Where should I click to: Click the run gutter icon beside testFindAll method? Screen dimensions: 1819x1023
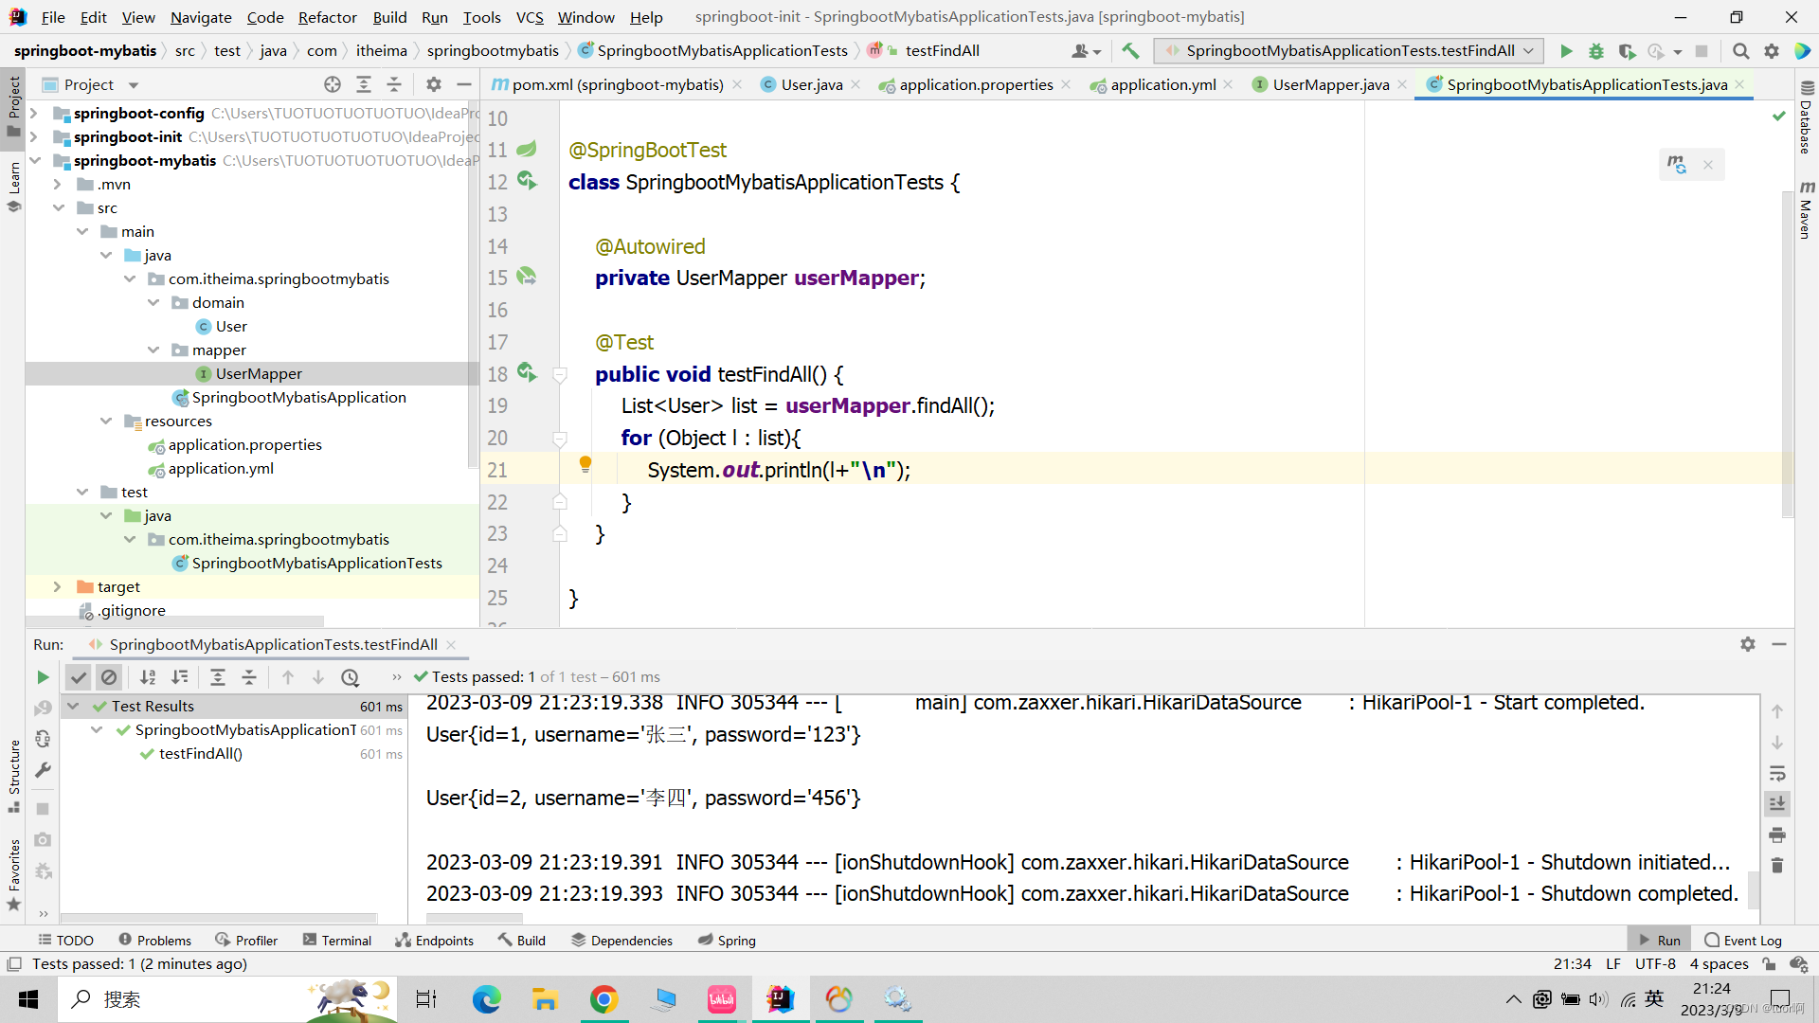coord(527,373)
